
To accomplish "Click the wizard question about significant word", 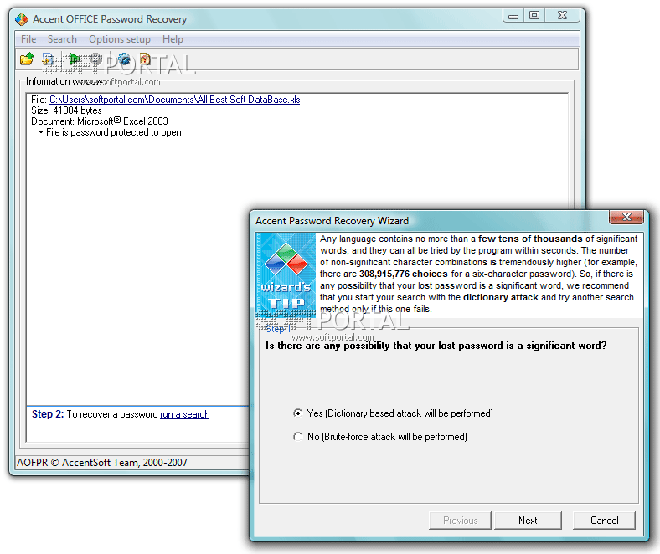I will click(x=436, y=346).
